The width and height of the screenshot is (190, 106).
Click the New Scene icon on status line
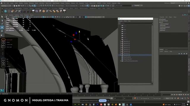tap(14, 6)
